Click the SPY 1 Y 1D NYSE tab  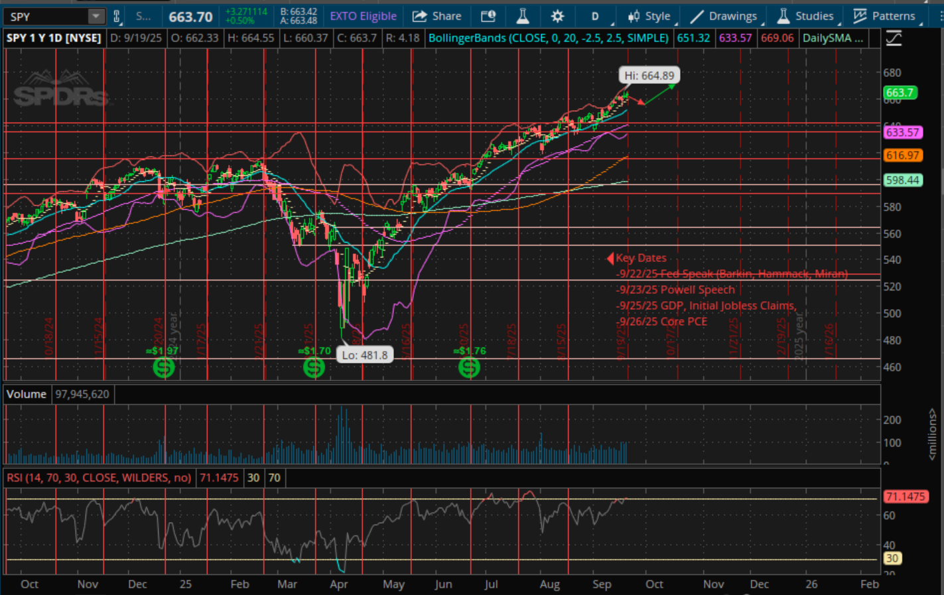[x=53, y=38]
